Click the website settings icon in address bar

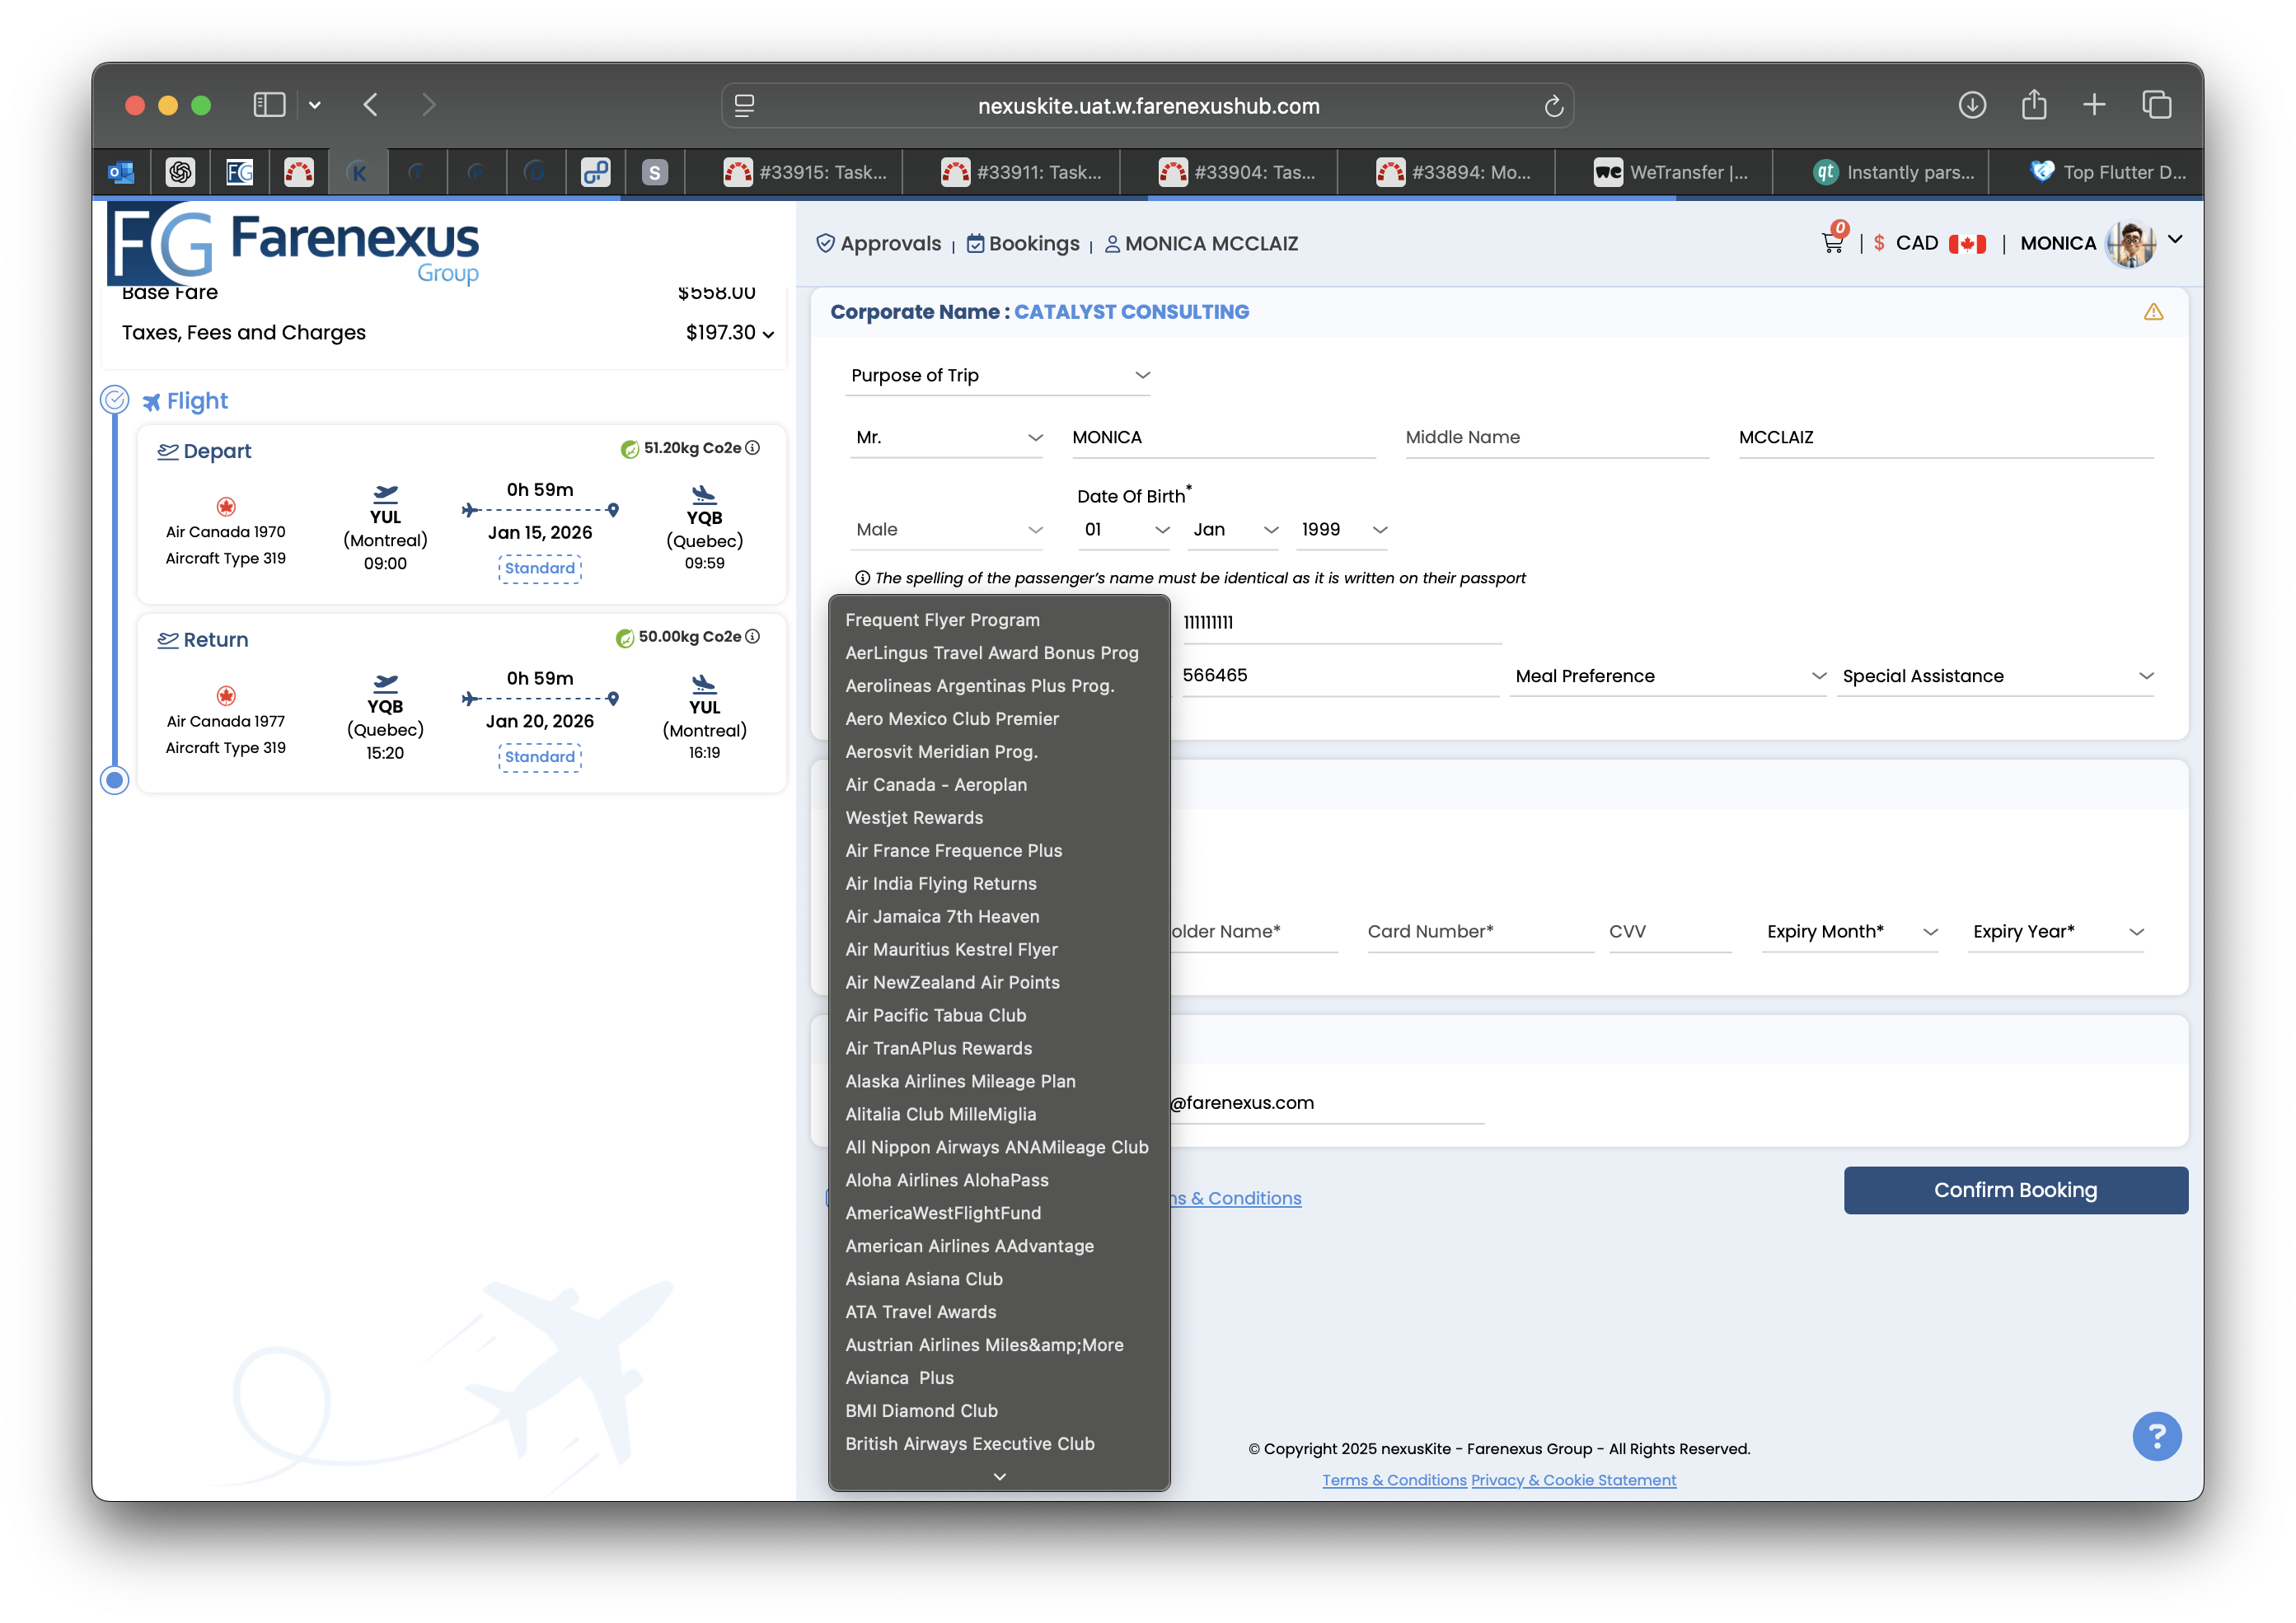pyautogui.click(x=744, y=106)
